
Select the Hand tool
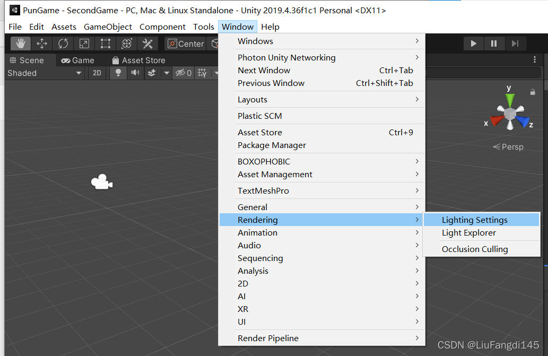[21, 44]
